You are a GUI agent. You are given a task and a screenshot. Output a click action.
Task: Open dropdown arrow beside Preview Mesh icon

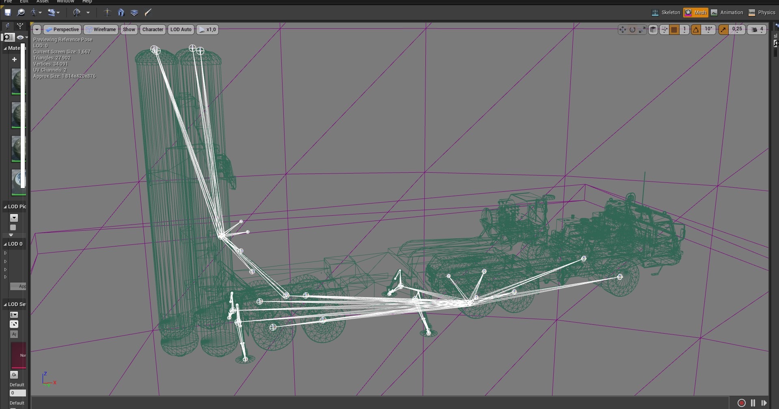58,13
